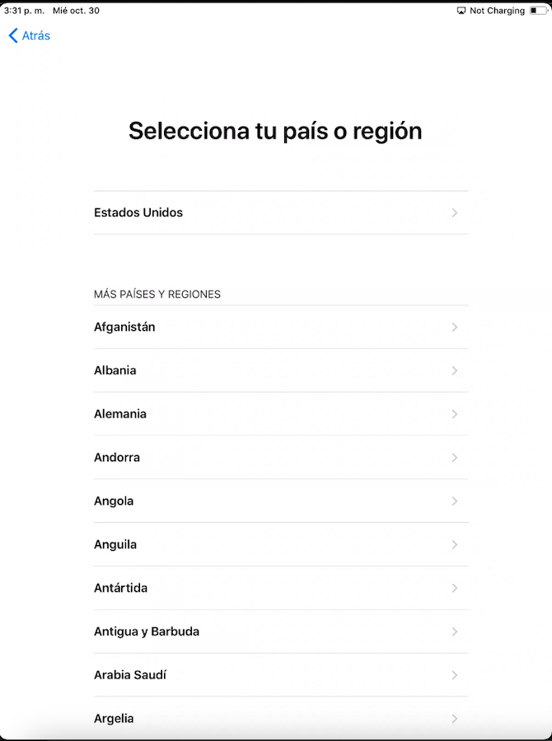Viewport: 552px width, 741px height.
Task: Tap the arrow icon on Andorra row
Action: tap(455, 458)
